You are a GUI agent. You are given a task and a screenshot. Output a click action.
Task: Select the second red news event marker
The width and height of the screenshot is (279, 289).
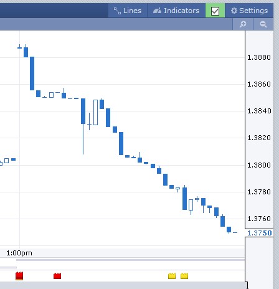click(x=57, y=276)
